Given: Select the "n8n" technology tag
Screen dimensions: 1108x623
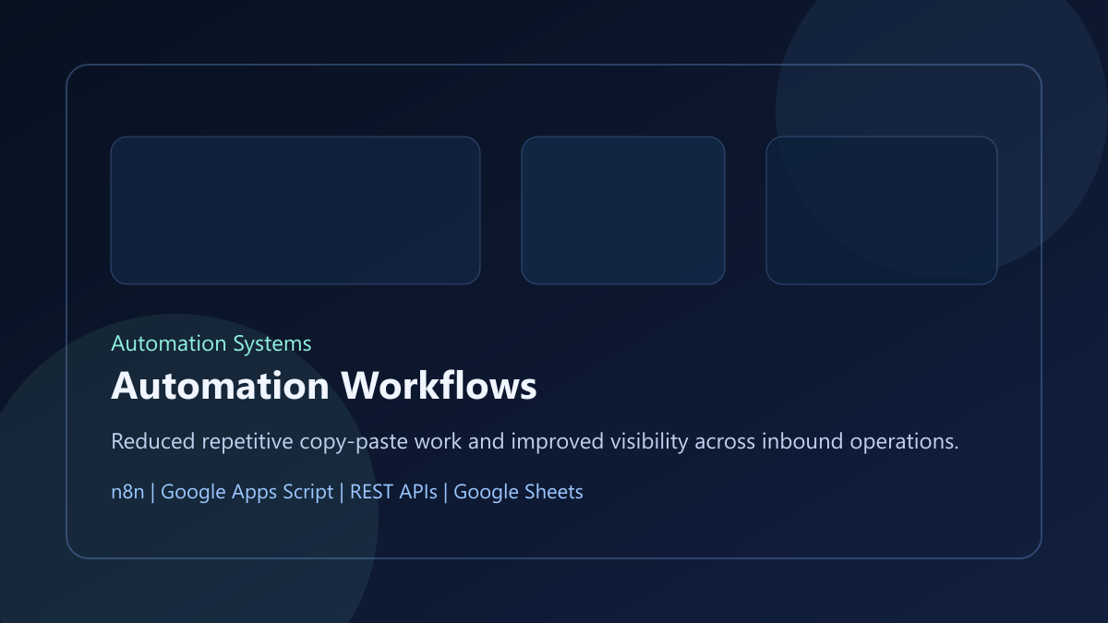Looking at the screenshot, I should click(x=127, y=492).
